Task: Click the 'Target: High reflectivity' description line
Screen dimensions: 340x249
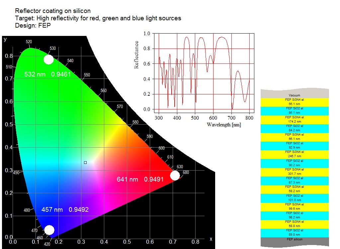Action: pyautogui.click(x=98, y=18)
